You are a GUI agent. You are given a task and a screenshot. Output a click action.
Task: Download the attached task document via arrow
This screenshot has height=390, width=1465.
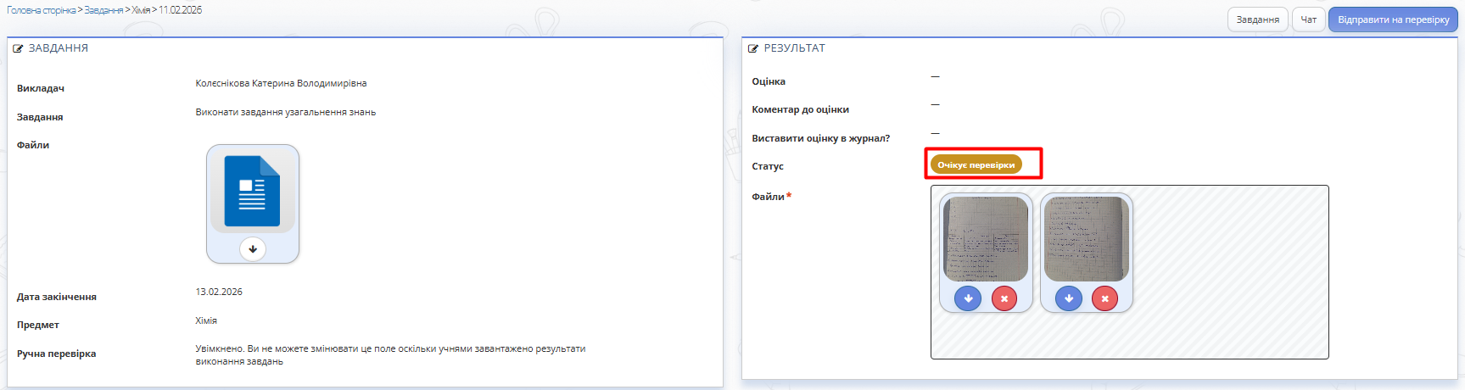253,249
